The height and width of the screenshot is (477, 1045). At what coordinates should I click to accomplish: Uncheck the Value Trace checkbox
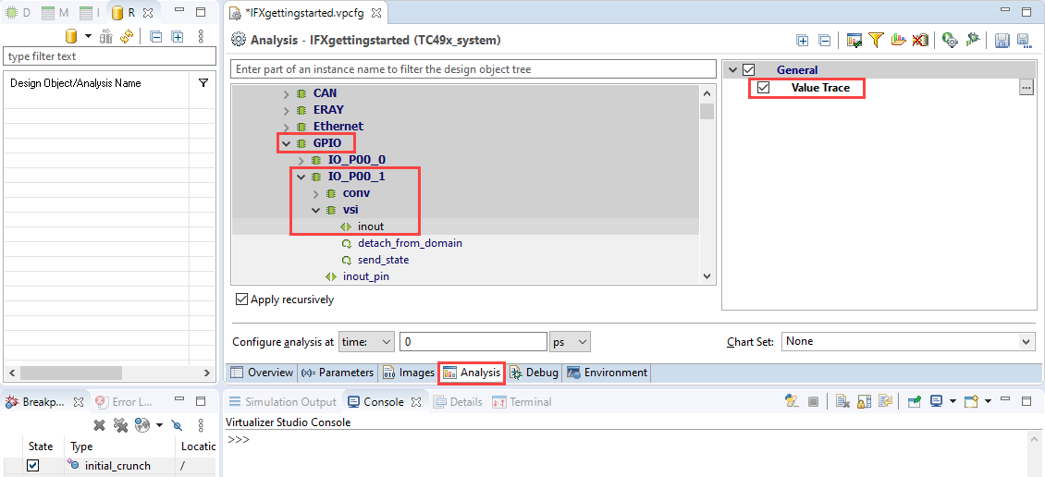click(x=764, y=88)
